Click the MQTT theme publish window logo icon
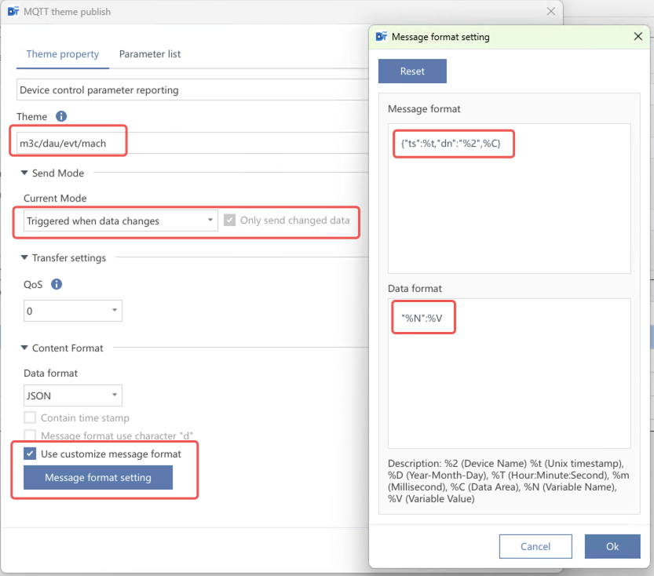 coord(13,12)
